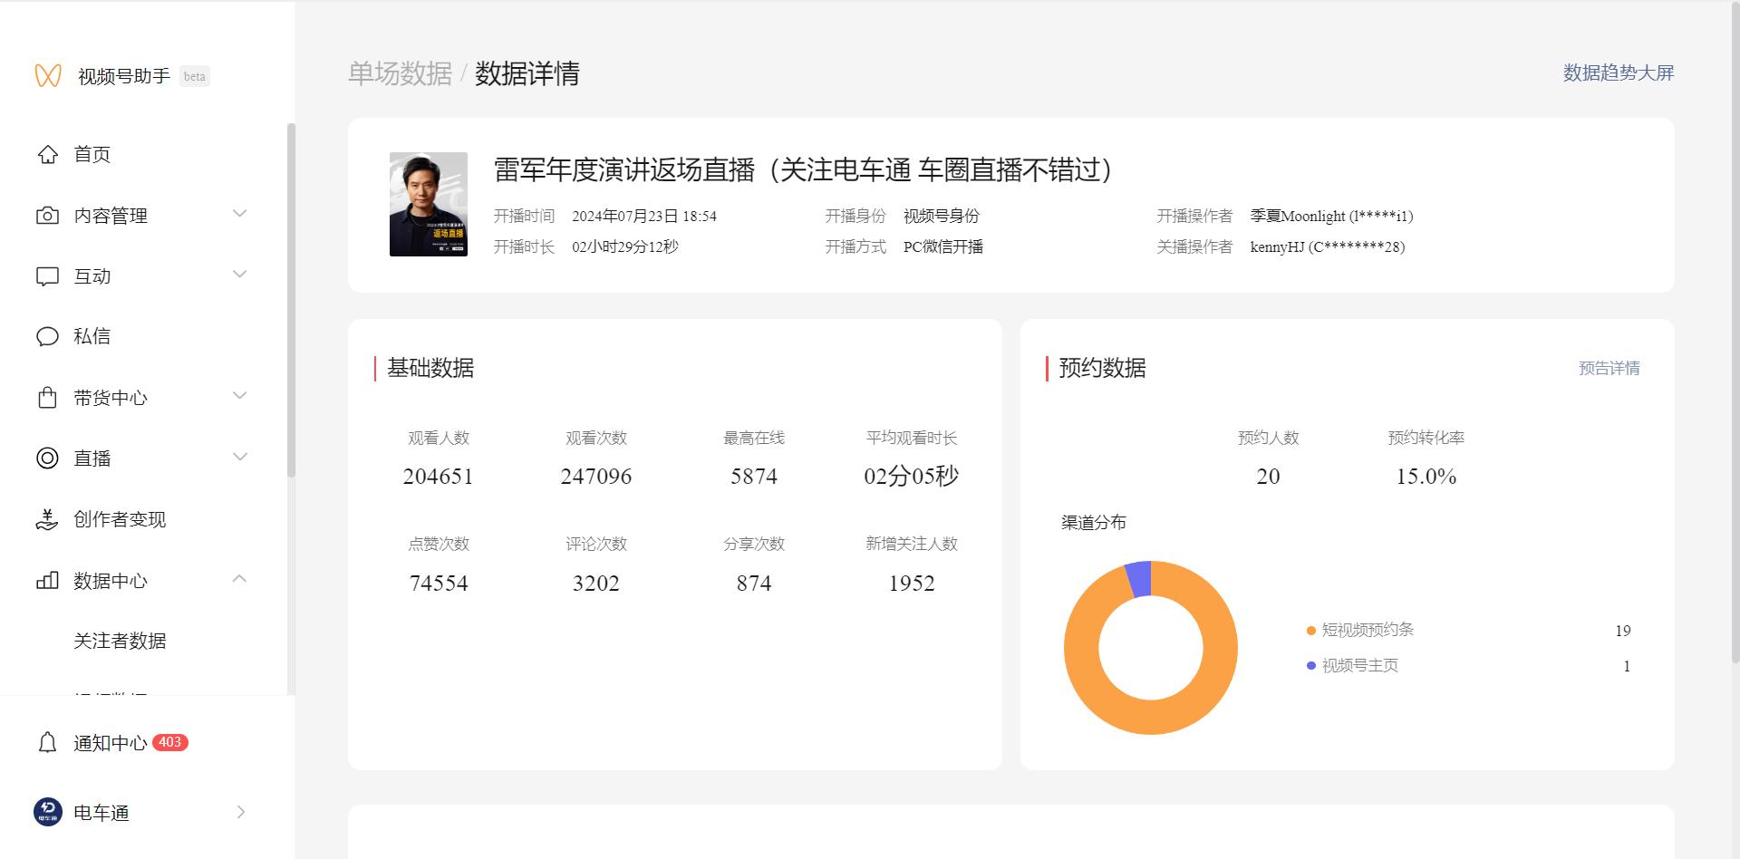Open the 关注者数据 submenu item
The height and width of the screenshot is (859, 1740).
point(120,642)
